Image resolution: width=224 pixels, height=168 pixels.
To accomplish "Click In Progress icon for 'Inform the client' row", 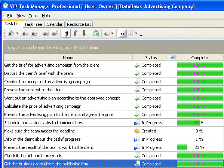I will [x=137, y=139].
